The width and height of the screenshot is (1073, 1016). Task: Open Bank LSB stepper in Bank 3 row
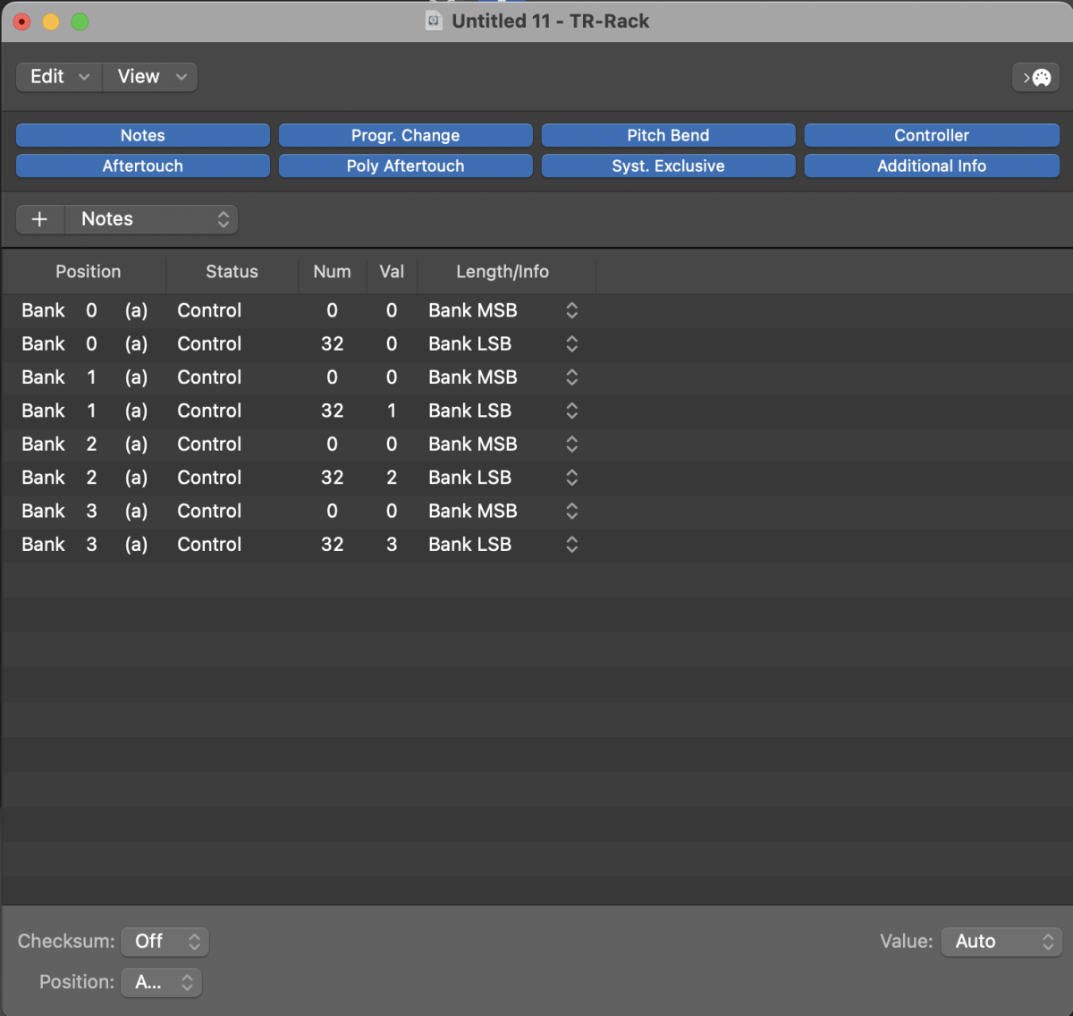tap(572, 544)
